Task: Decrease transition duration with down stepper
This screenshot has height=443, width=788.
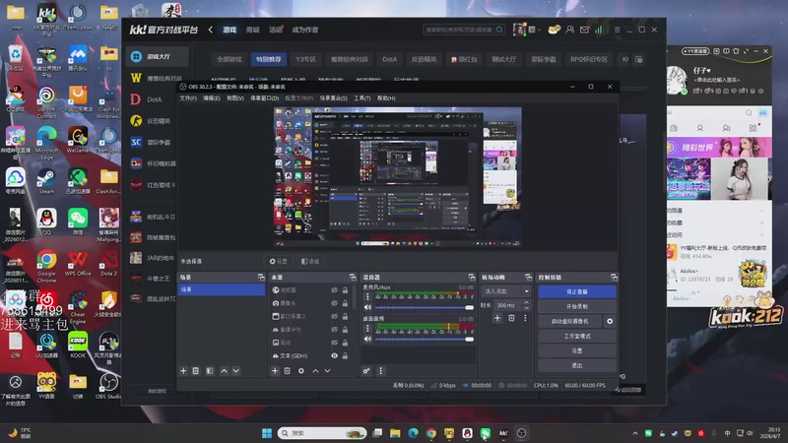Action: pyautogui.click(x=526, y=307)
